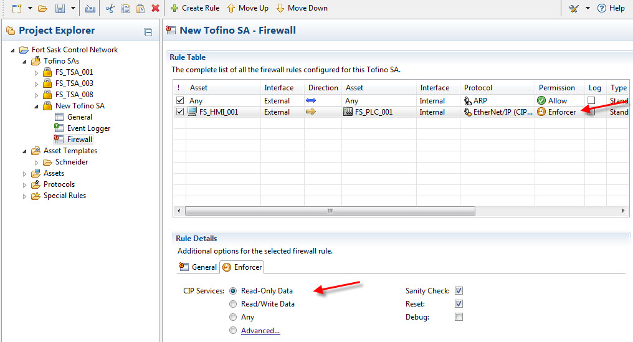This screenshot has height=342, width=633.
Task: Open the Advanced... link
Action: (x=260, y=331)
